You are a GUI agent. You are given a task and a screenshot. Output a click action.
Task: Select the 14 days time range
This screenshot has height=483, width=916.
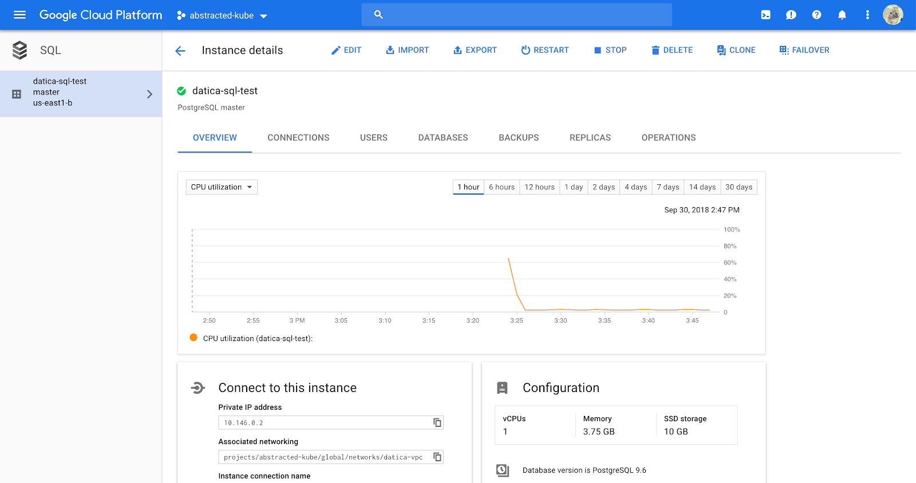(x=702, y=187)
